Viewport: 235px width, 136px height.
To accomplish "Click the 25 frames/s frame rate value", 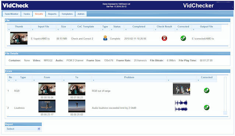I will [140, 60].
